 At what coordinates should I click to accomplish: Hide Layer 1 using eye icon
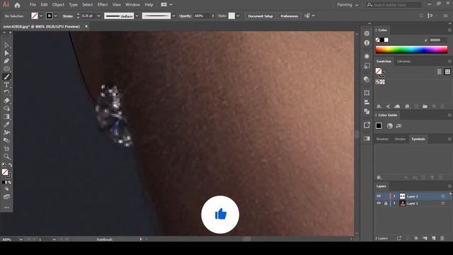(x=379, y=203)
